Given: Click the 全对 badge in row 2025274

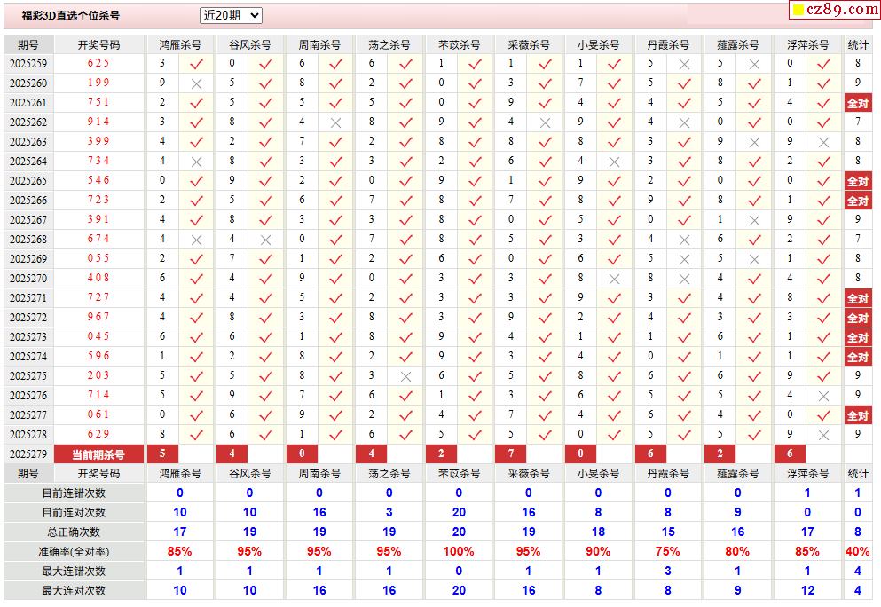Looking at the screenshot, I should coord(858,357).
